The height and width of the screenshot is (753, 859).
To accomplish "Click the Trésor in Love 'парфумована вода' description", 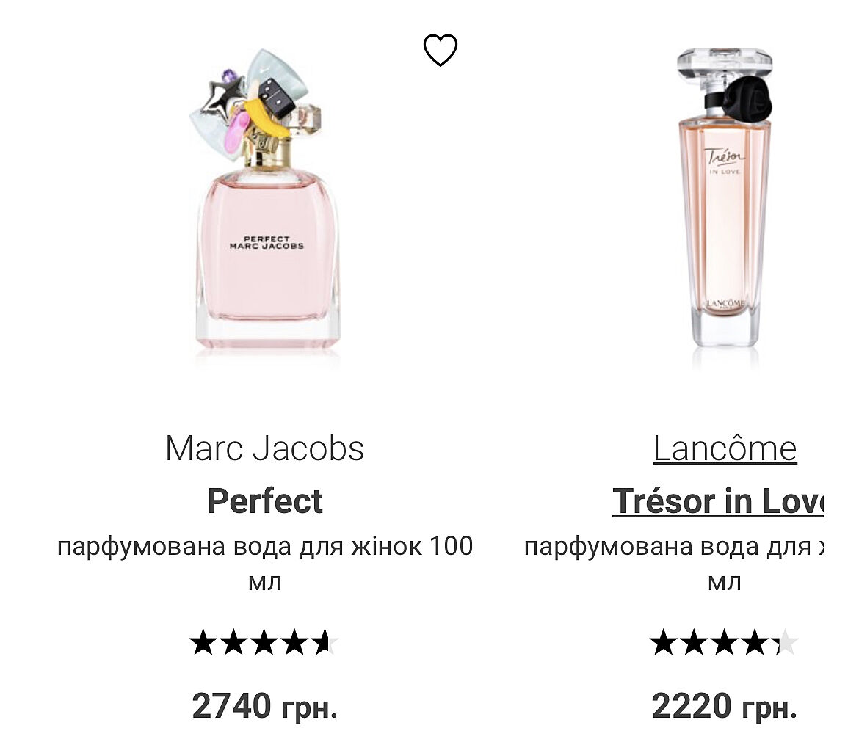I will click(674, 547).
